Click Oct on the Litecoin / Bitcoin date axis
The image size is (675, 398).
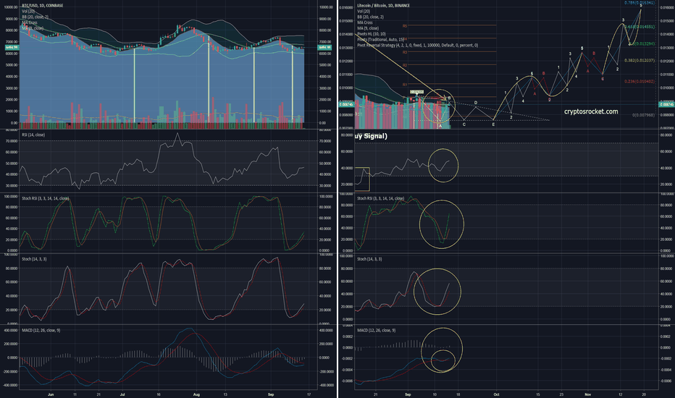tap(496, 394)
